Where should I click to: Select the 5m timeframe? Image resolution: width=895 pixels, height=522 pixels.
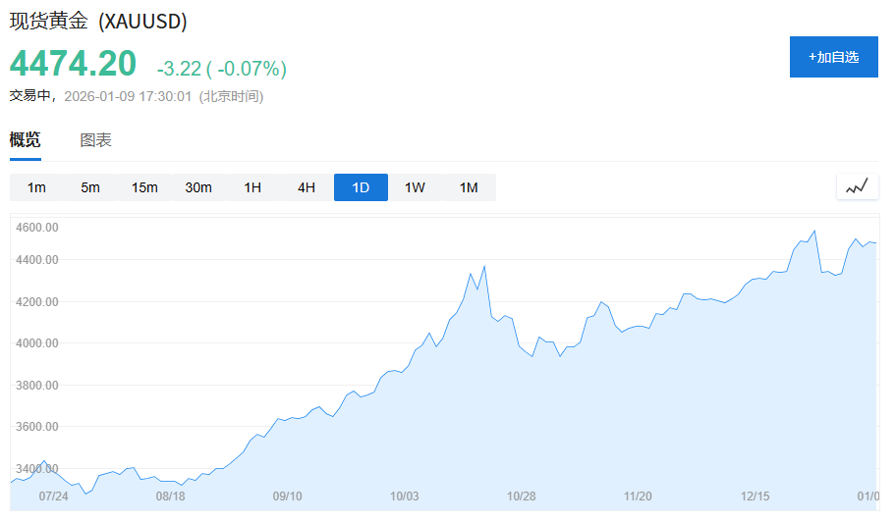(x=90, y=187)
